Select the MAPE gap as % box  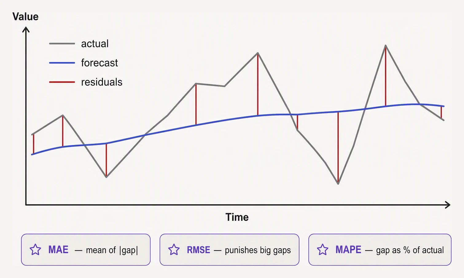pos(380,249)
